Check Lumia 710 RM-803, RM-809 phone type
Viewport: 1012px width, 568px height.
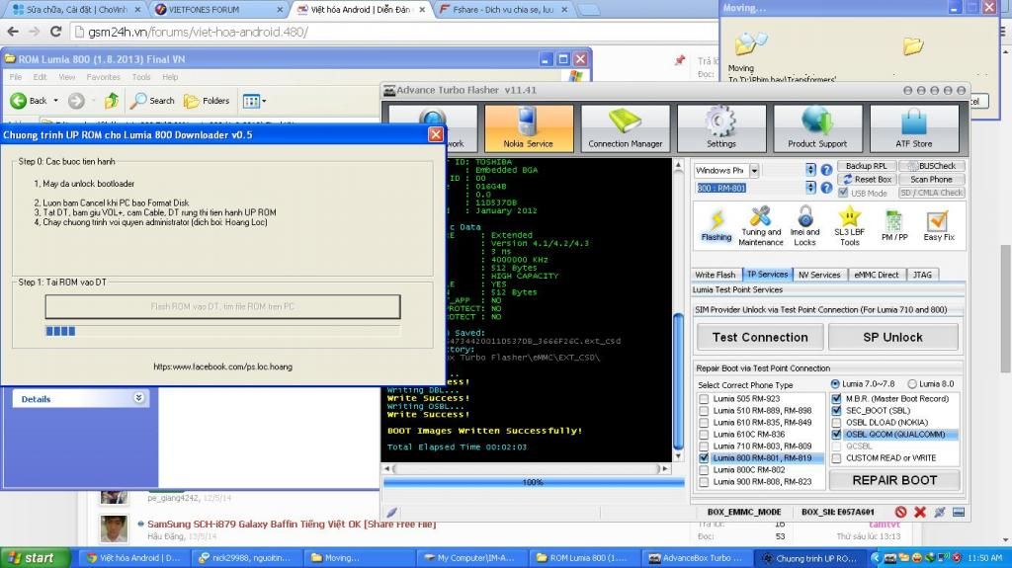click(x=704, y=446)
